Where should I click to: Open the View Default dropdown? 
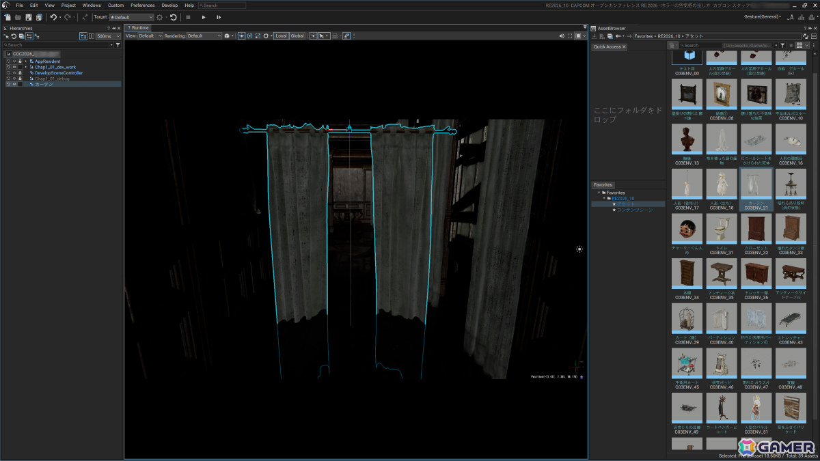pos(150,36)
